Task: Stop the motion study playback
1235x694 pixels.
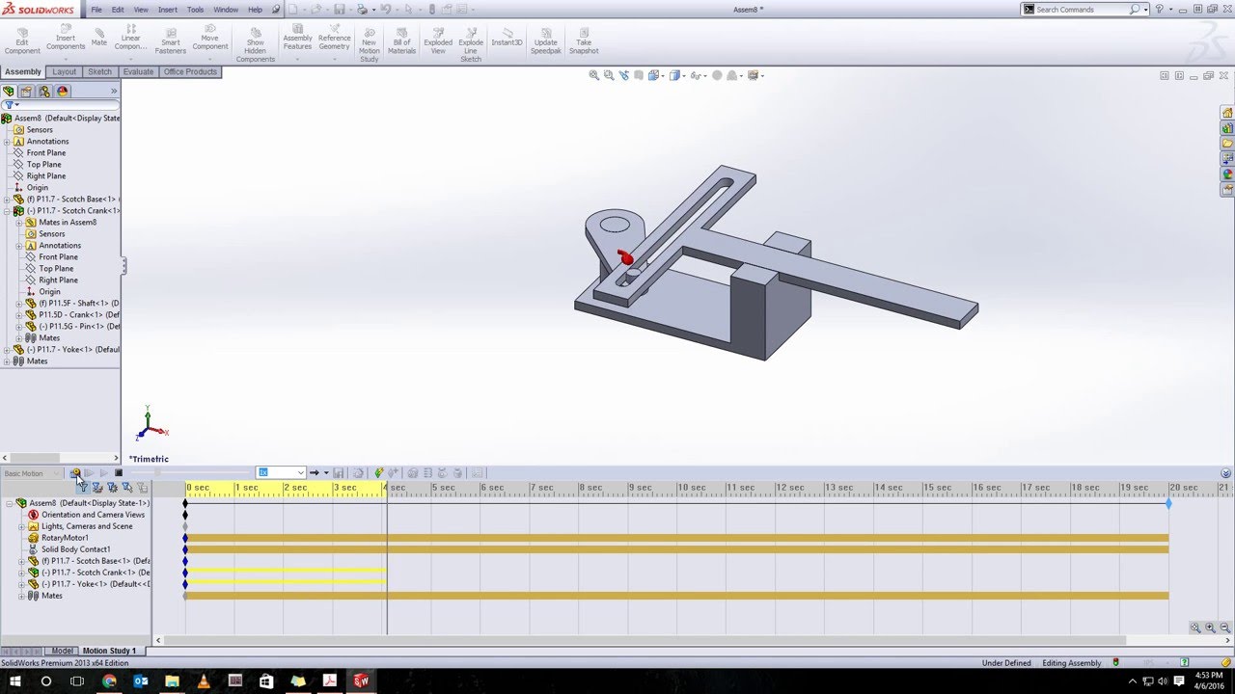Action: click(x=119, y=473)
